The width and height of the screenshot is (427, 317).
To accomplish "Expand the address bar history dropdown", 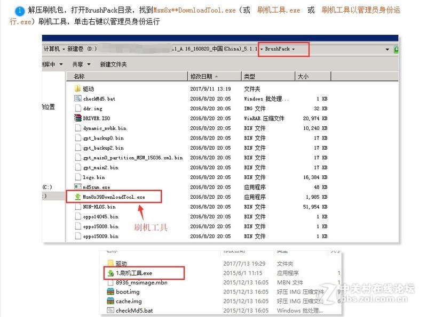I will 388,48.
